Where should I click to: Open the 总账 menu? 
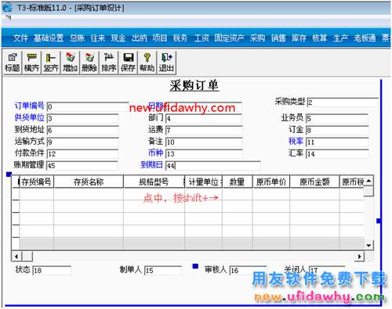click(x=77, y=38)
